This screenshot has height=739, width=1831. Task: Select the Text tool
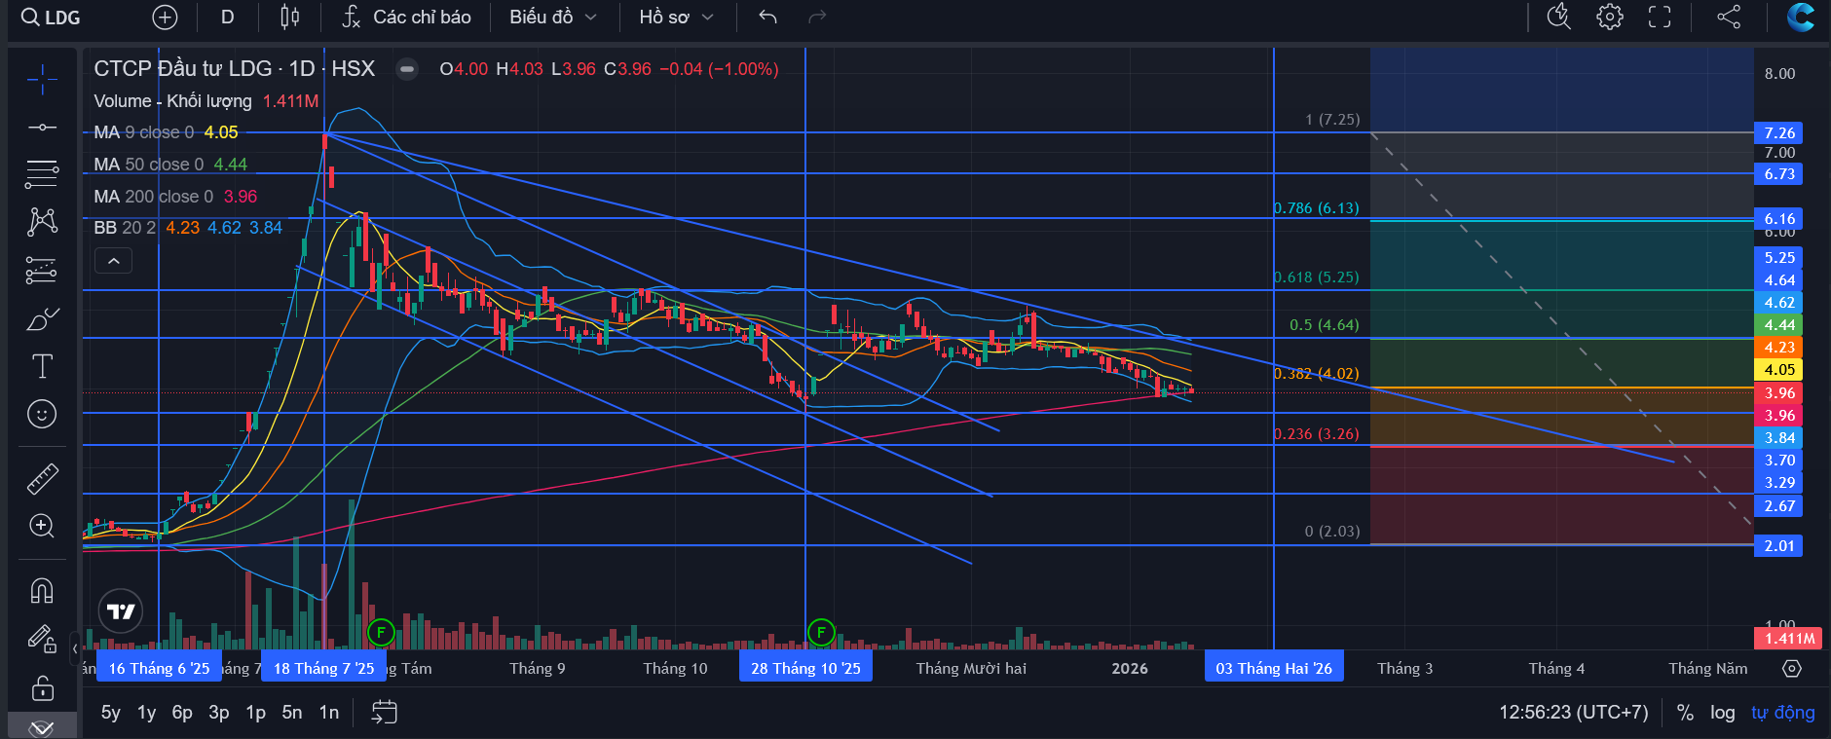pyautogui.click(x=42, y=366)
